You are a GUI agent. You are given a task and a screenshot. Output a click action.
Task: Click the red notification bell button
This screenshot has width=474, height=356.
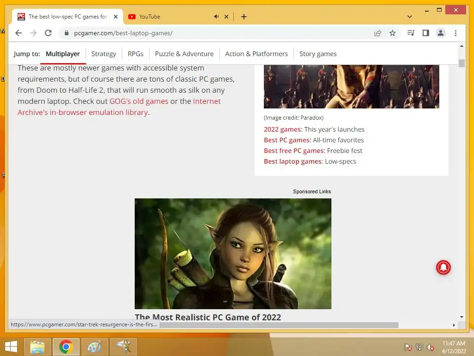click(443, 267)
